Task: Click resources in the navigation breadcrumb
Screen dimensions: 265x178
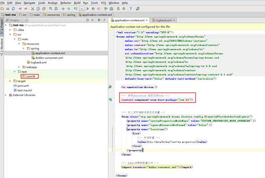Action: [52, 15]
